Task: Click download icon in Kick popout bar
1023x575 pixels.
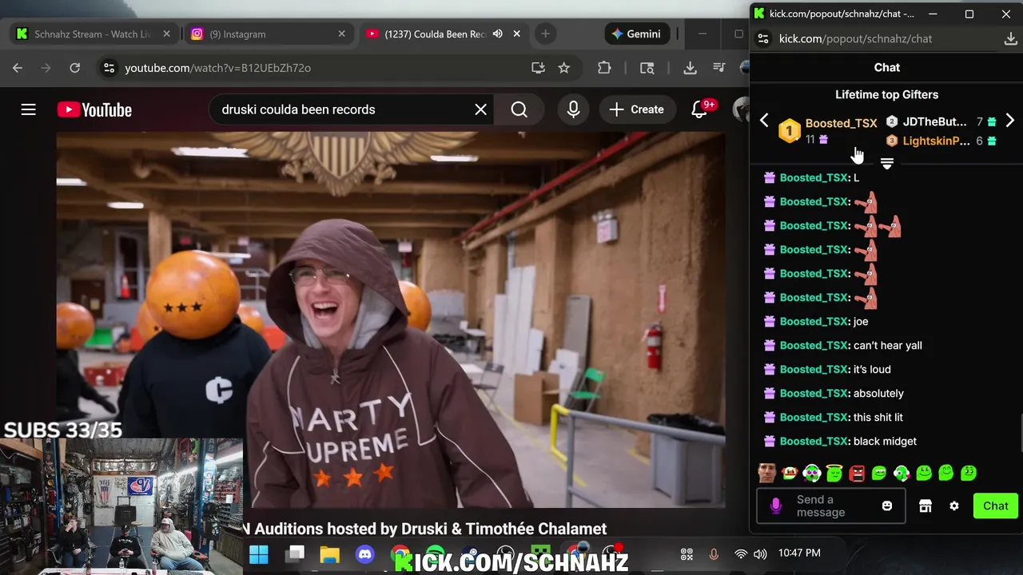Action: pos(1010,38)
